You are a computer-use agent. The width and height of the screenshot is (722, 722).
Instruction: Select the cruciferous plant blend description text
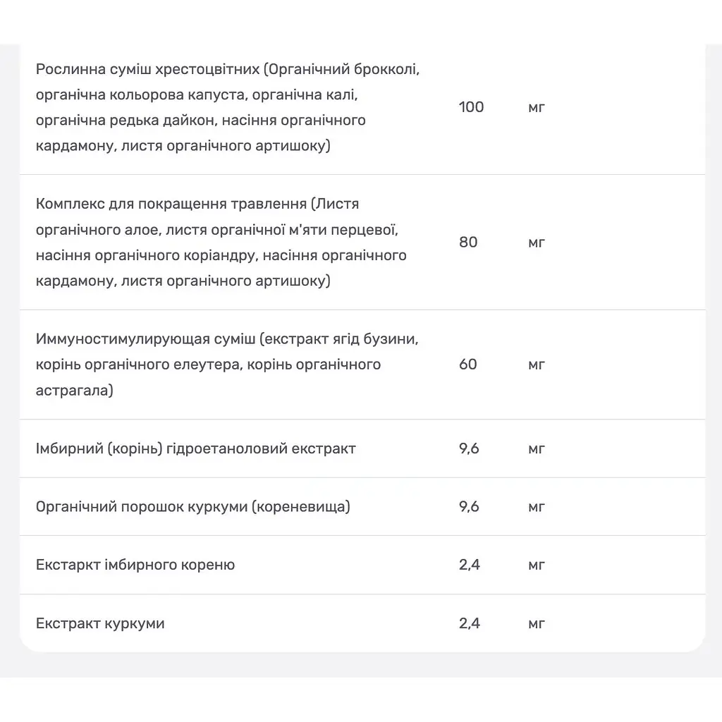[x=228, y=107]
